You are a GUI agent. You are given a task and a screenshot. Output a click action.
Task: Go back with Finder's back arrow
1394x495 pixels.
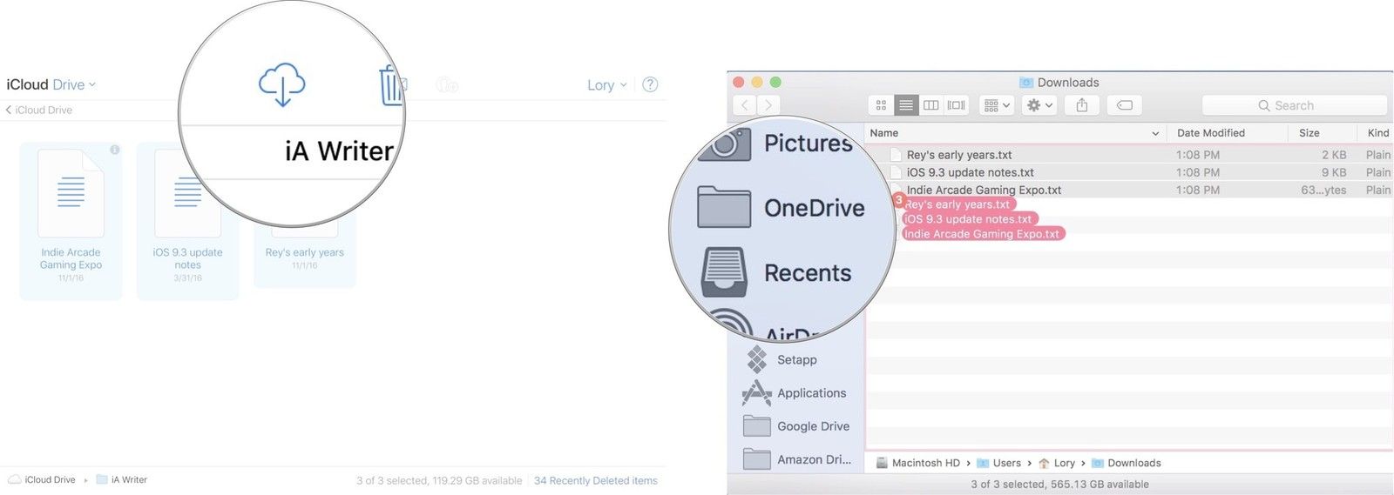[745, 105]
